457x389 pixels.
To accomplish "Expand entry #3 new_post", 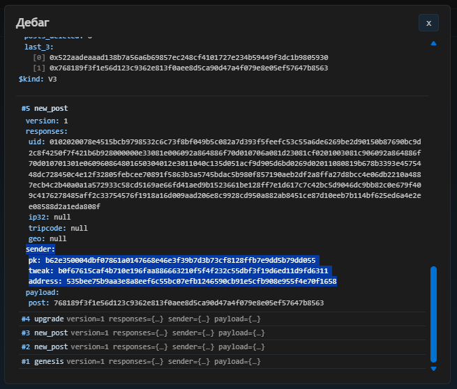I will click(222, 333).
